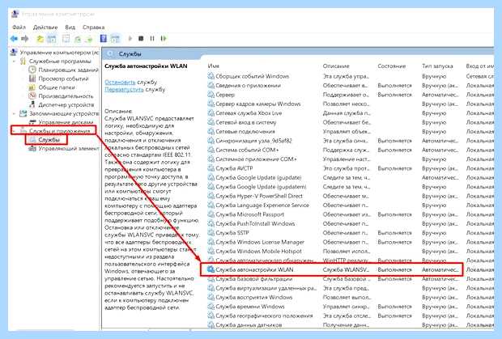Select Служба Language Experience Service row
Image resolution: width=502 pixels, height=339 pixels.
262,206
